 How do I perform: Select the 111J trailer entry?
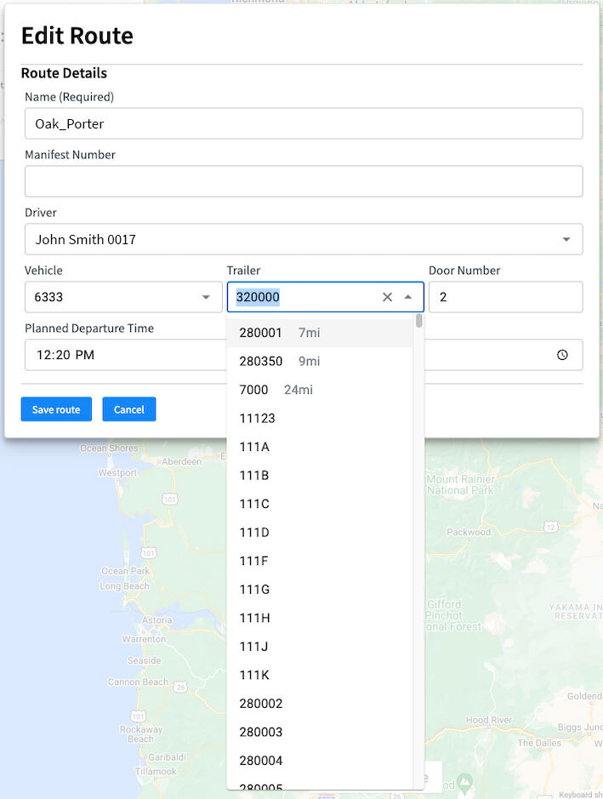[320, 647]
